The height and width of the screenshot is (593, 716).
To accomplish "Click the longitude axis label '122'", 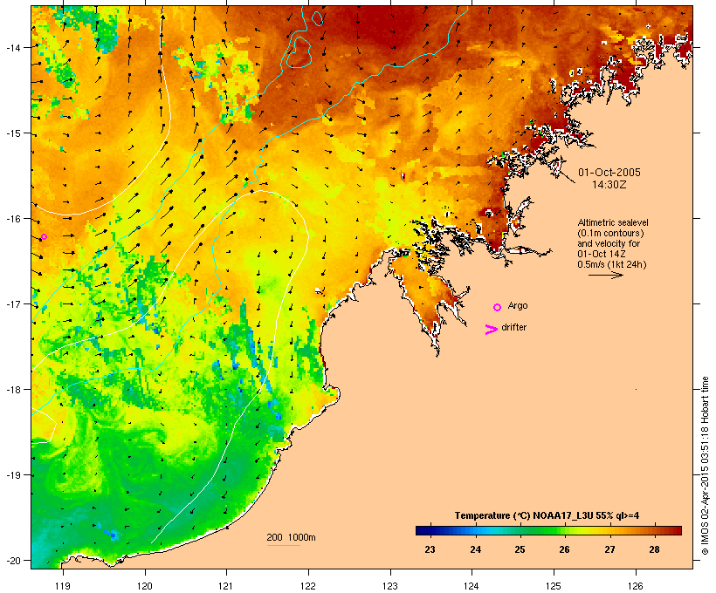I will [308, 585].
